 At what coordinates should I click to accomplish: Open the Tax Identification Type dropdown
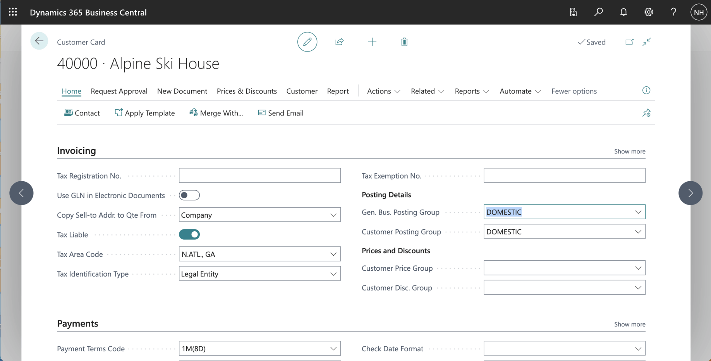(333, 274)
